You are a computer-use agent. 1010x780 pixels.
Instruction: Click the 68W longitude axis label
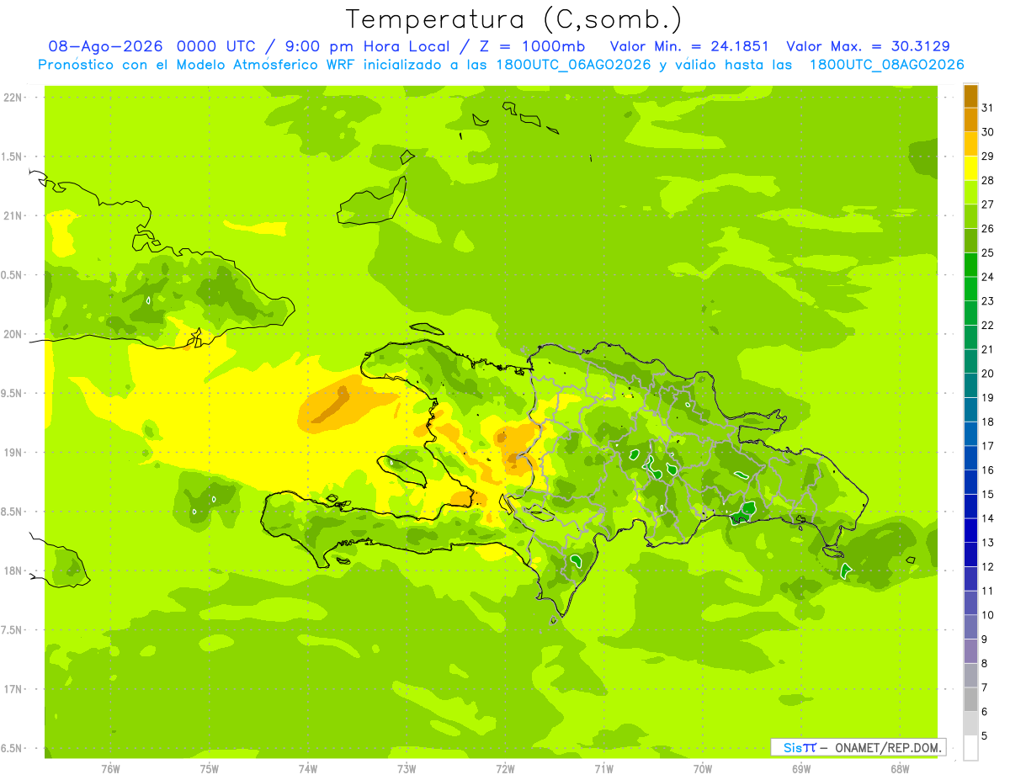click(900, 769)
